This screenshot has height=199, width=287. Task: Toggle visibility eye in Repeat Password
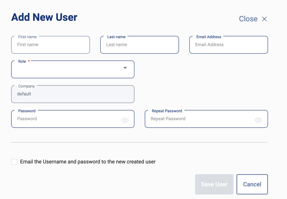click(259, 120)
